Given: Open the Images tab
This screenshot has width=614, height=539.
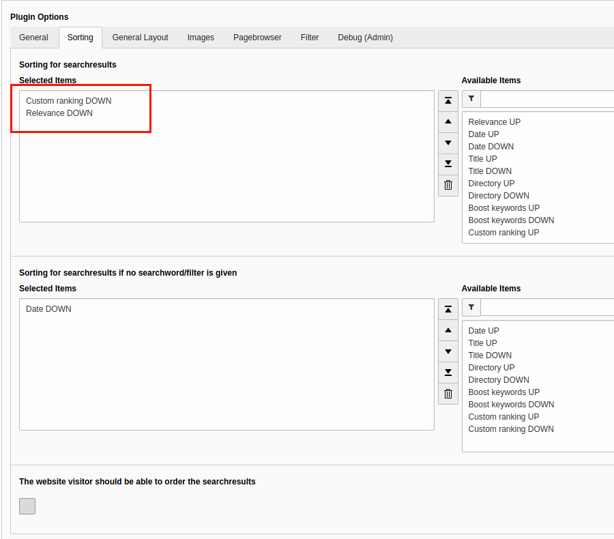Looking at the screenshot, I should (201, 38).
